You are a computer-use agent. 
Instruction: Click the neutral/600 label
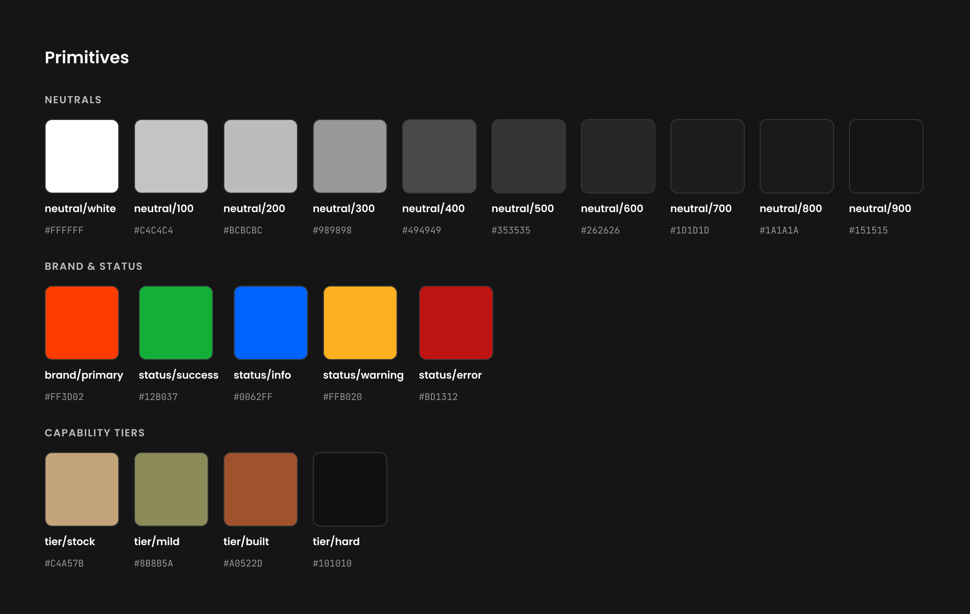pos(612,208)
